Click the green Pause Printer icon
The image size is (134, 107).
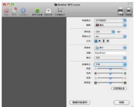point(37,11)
